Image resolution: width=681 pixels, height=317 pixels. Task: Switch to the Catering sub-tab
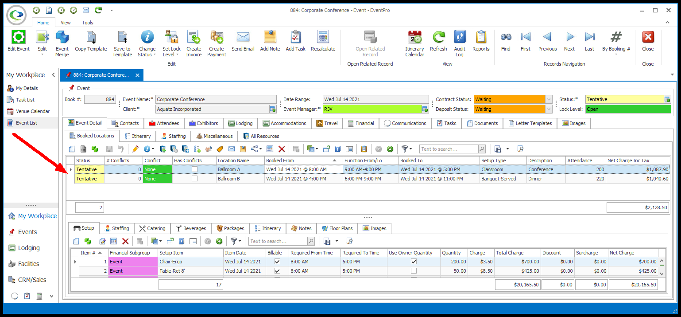(x=152, y=228)
